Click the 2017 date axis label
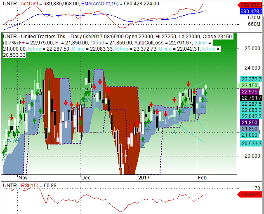The image size is (264, 214). pyautogui.click(x=144, y=178)
